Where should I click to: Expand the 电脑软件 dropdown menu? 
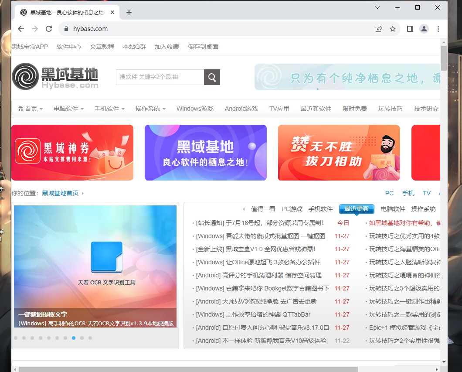click(x=68, y=109)
